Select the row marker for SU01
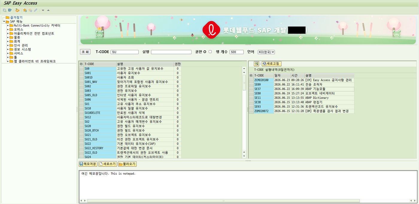 (81, 73)
